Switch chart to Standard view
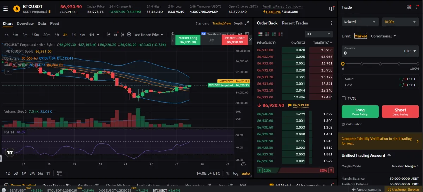423x192 pixels. (202, 23)
